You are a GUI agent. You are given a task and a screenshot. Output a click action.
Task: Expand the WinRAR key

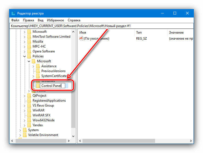[x=24, y=111]
